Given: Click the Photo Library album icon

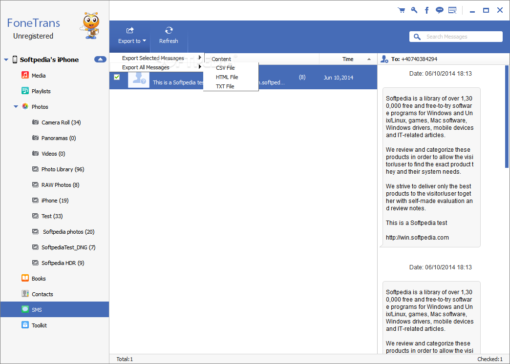Looking at the screenshot, I should click(36, 169).
